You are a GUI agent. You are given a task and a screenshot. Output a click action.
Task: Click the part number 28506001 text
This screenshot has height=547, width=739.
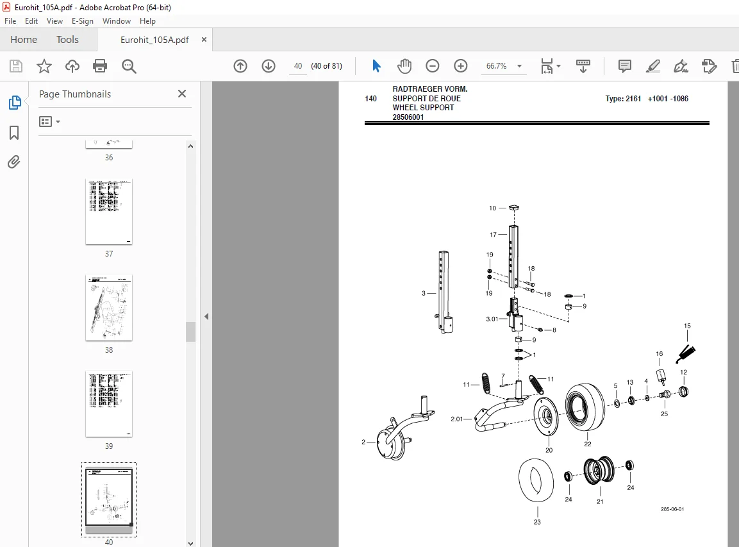[x=408, y=117]
